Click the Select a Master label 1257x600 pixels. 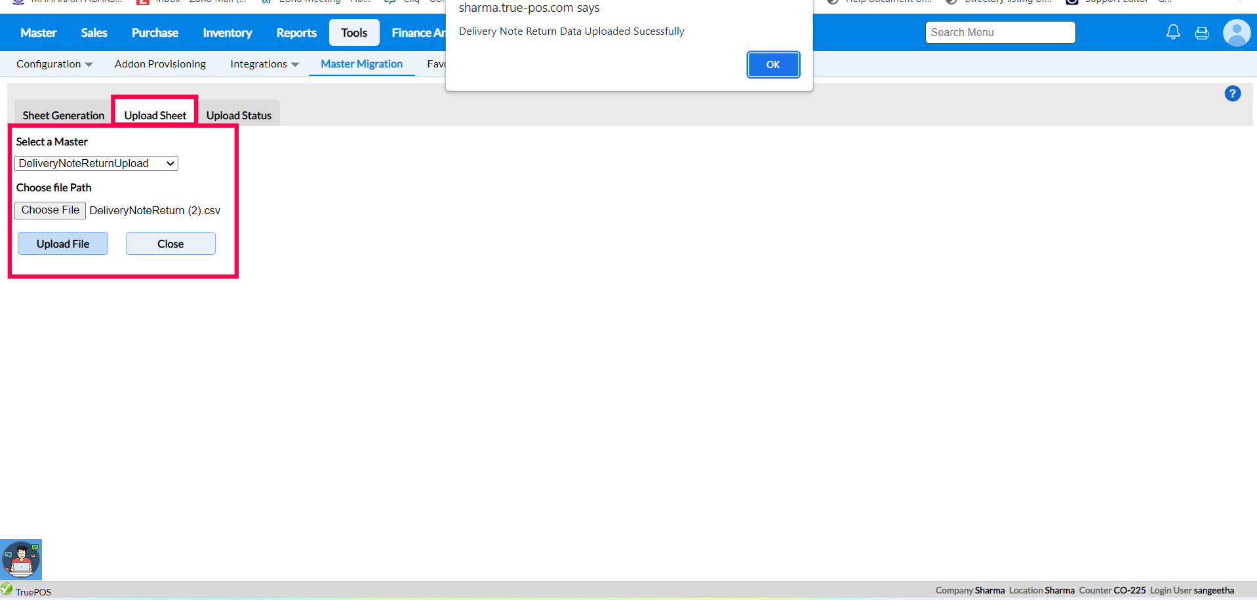point(52,142)
